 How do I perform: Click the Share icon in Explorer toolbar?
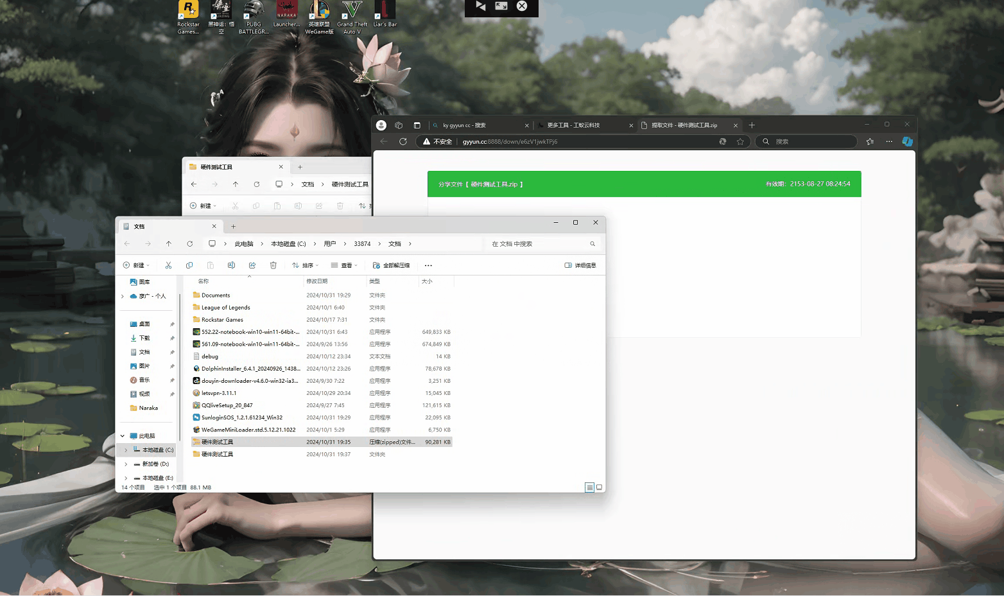[252, 265]
